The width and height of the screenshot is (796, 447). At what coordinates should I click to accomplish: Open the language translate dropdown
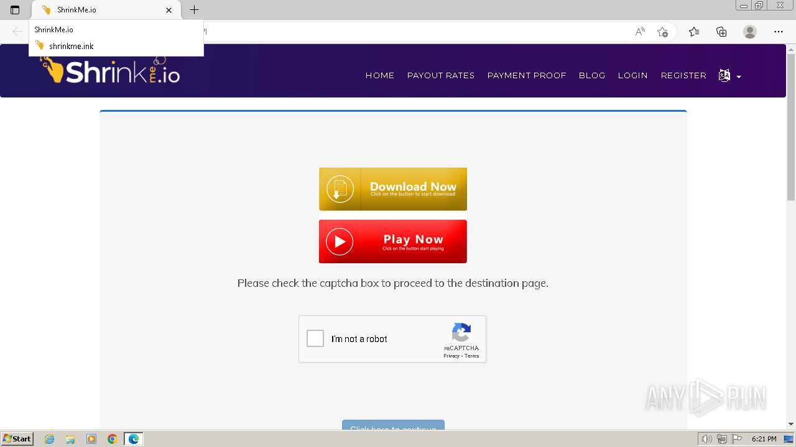(x=729, y=76)
